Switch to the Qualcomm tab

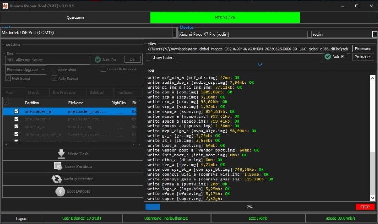[75, 17]
